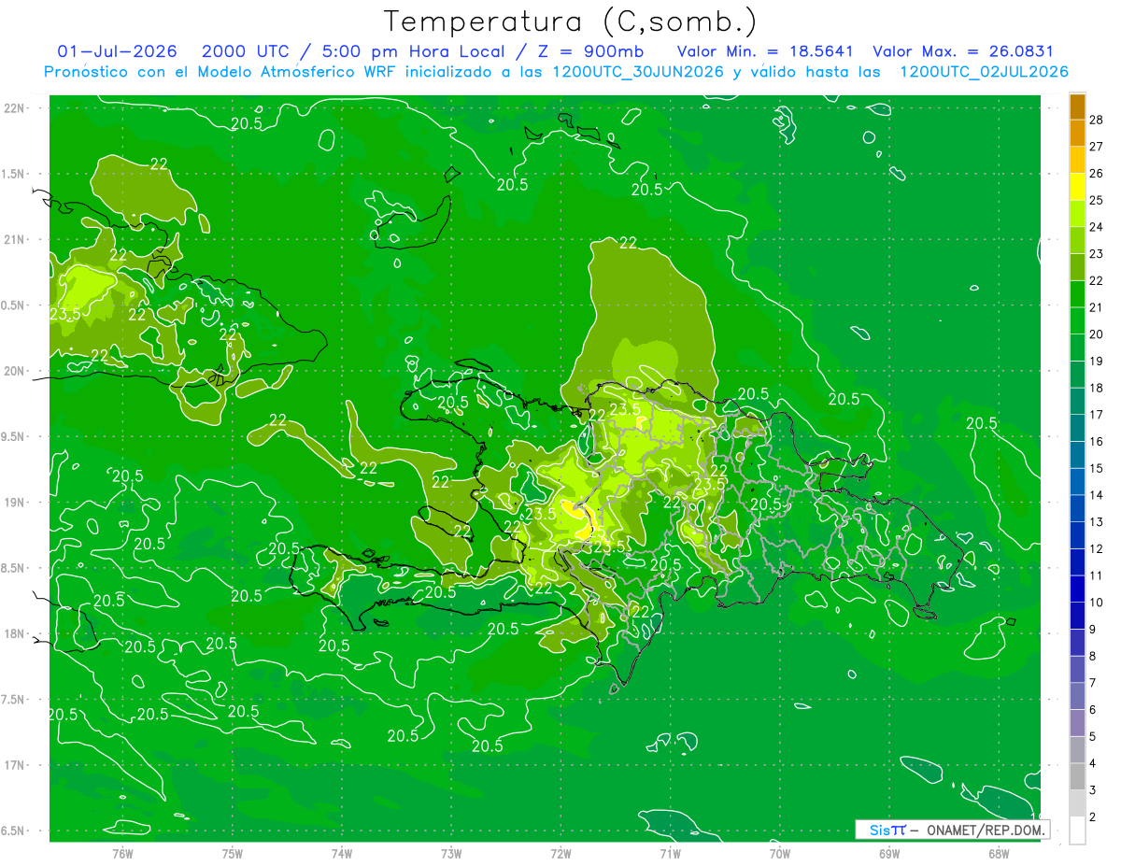Select the purple legend swatch between 6 and 7
Viewport: 1121px width, 866px height.
1077,697
